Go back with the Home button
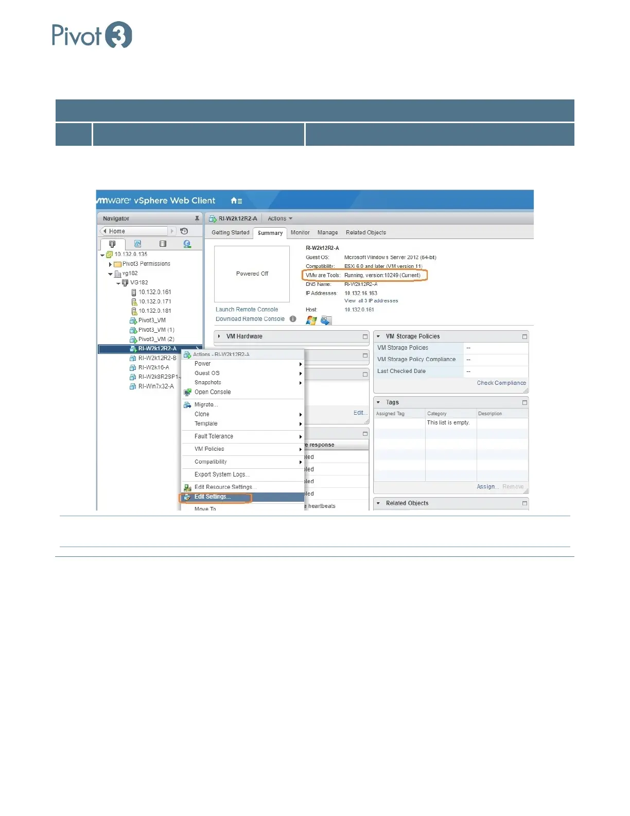 [134, 231]
